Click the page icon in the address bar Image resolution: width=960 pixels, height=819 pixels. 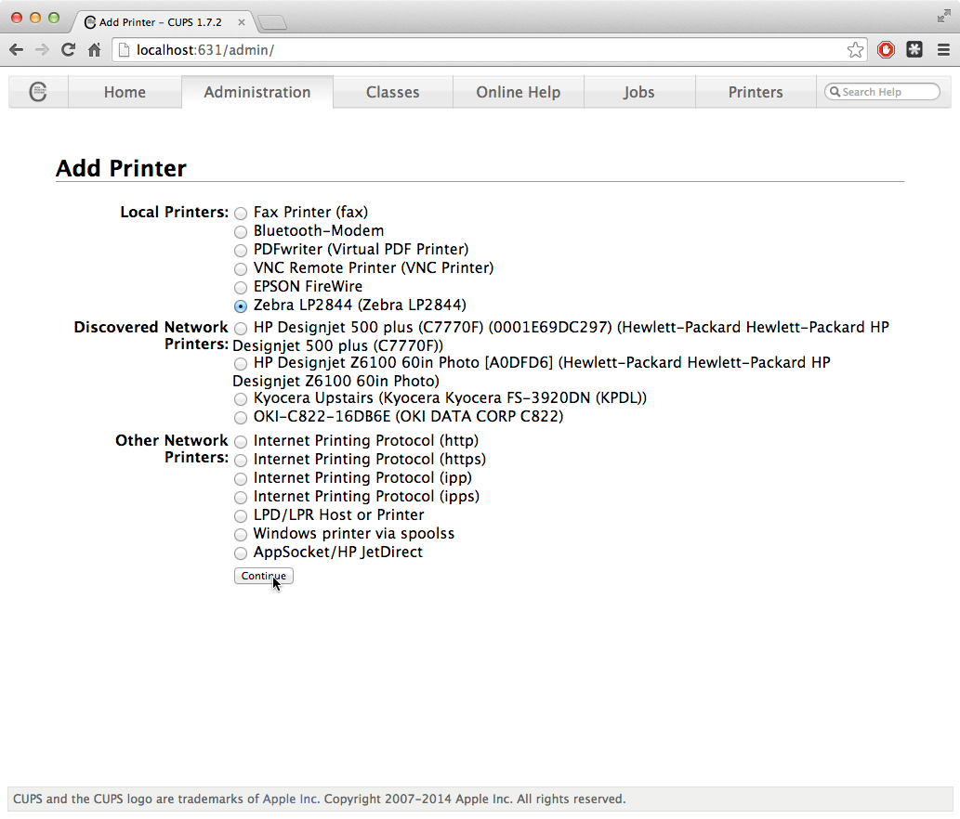point(124,50)
